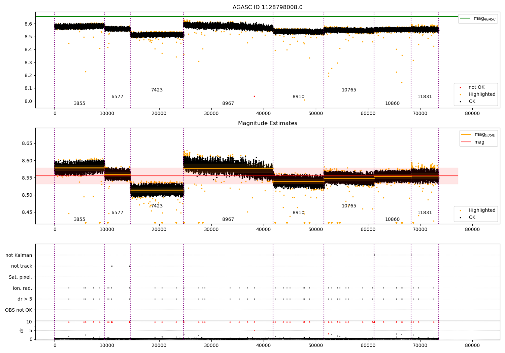Click the red not-OK data point in the top plot

pos(254,96)
